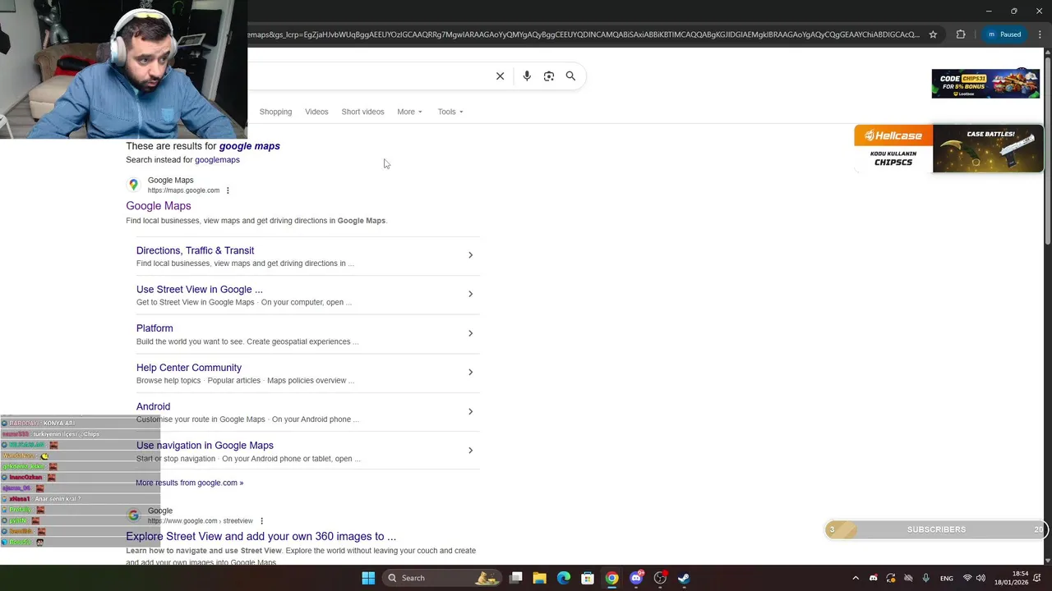The image size is (1052, 591).
Task: Click the Hellcase CHIPSCS banner
Action: coord(948,149)
